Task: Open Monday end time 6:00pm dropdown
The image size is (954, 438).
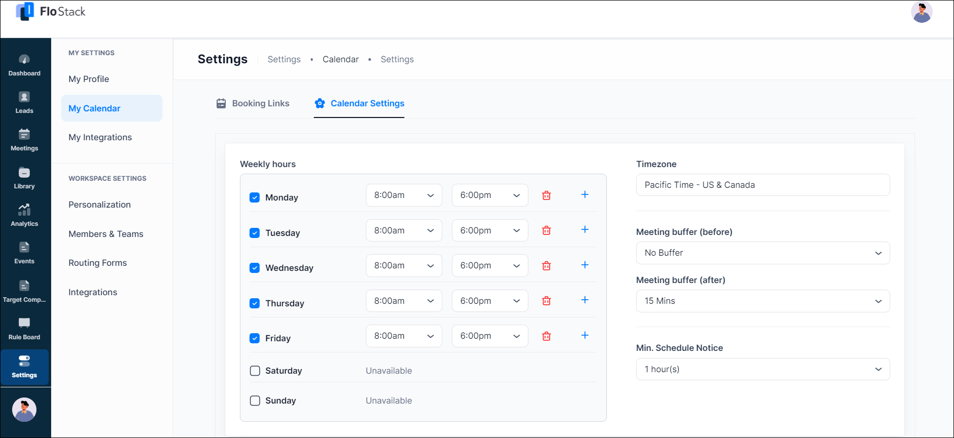Action: (x=490, y=195)
